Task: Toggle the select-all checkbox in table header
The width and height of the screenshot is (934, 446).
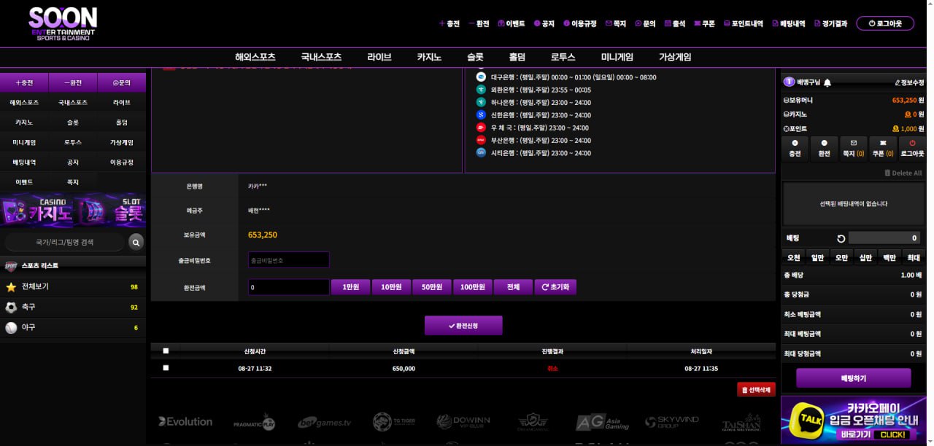Action: [x=166, y=351]
